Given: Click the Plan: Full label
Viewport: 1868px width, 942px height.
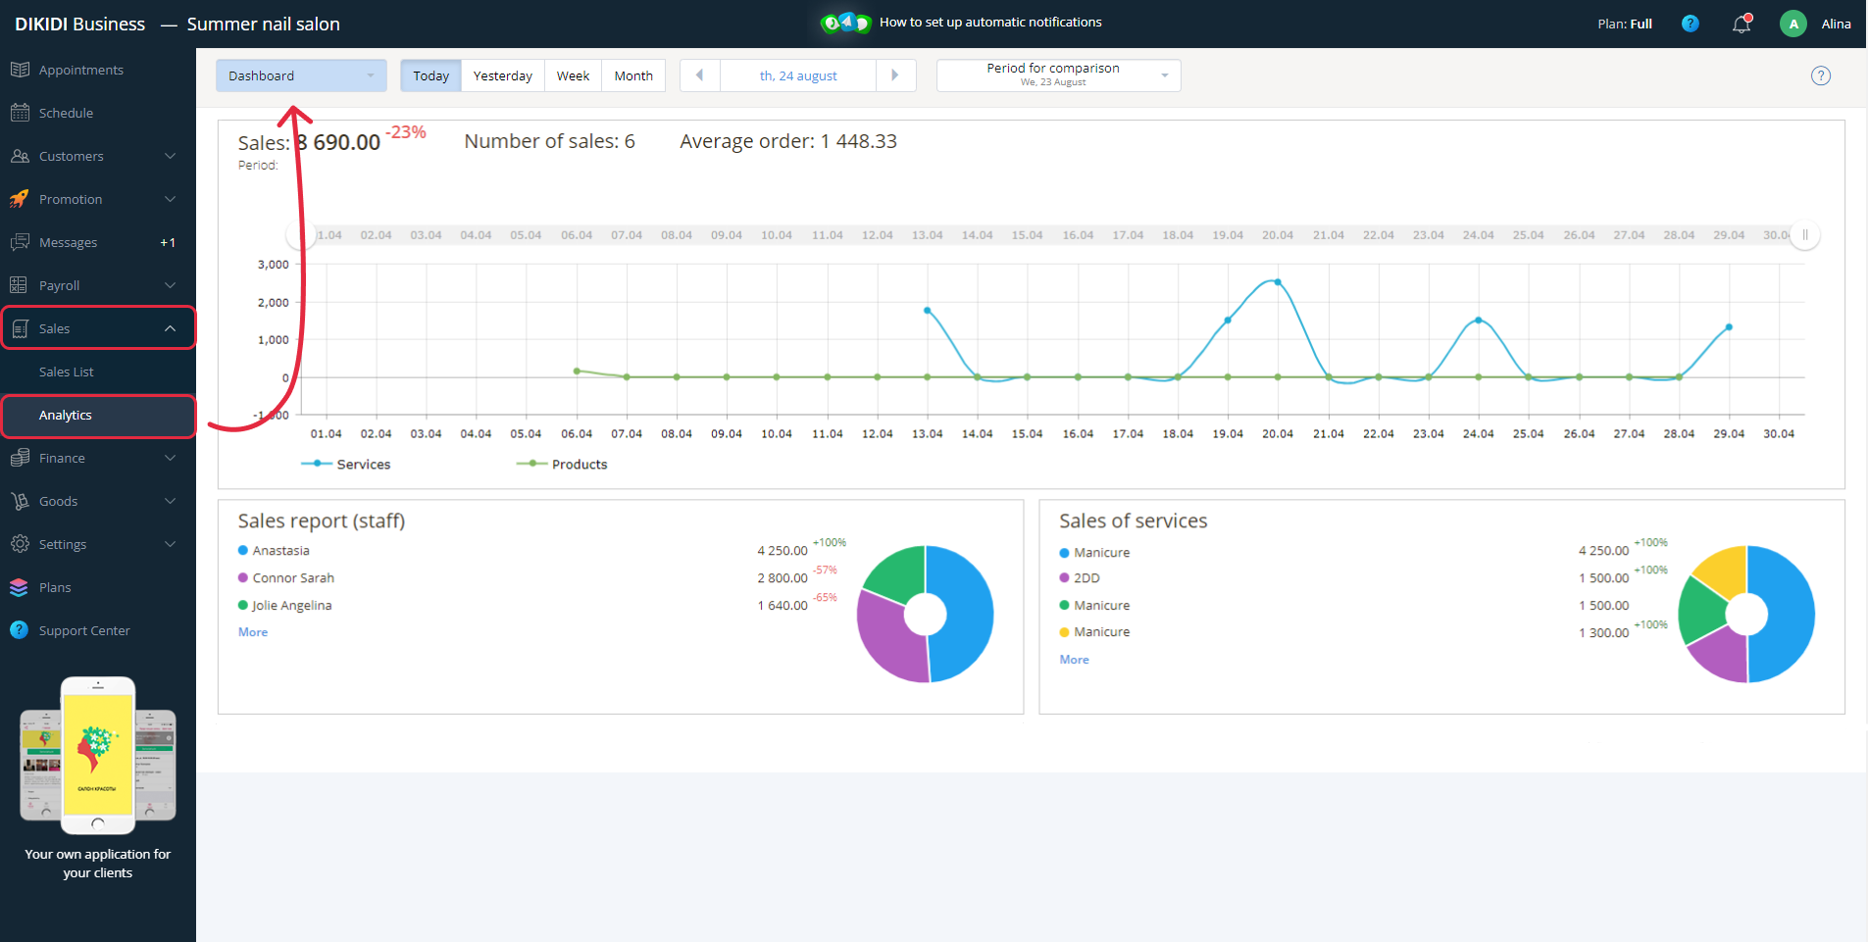Looking at the screenshot, I should click(1625, 24).
